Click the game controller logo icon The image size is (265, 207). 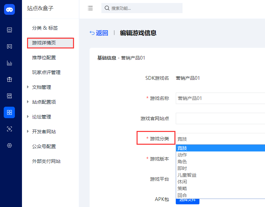pos(9,9)
